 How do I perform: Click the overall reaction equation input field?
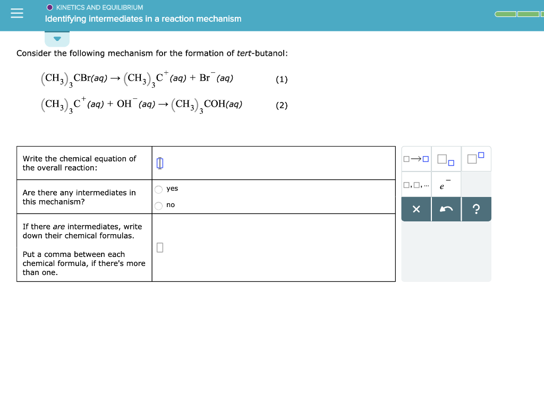(159, 162)
